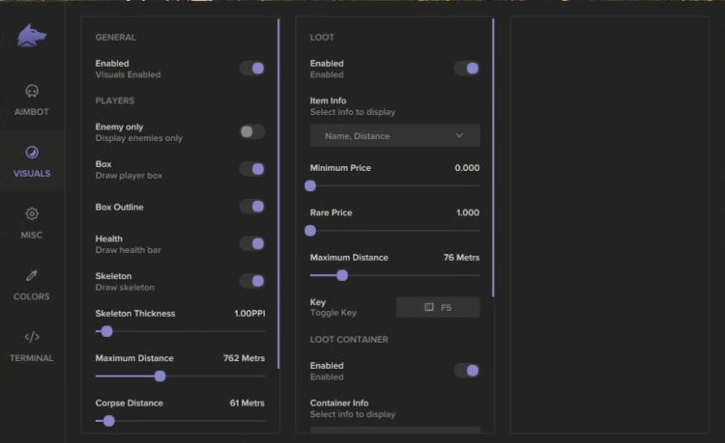Toggle the Loot Container Enabled switch

click(x=466, y=371)
